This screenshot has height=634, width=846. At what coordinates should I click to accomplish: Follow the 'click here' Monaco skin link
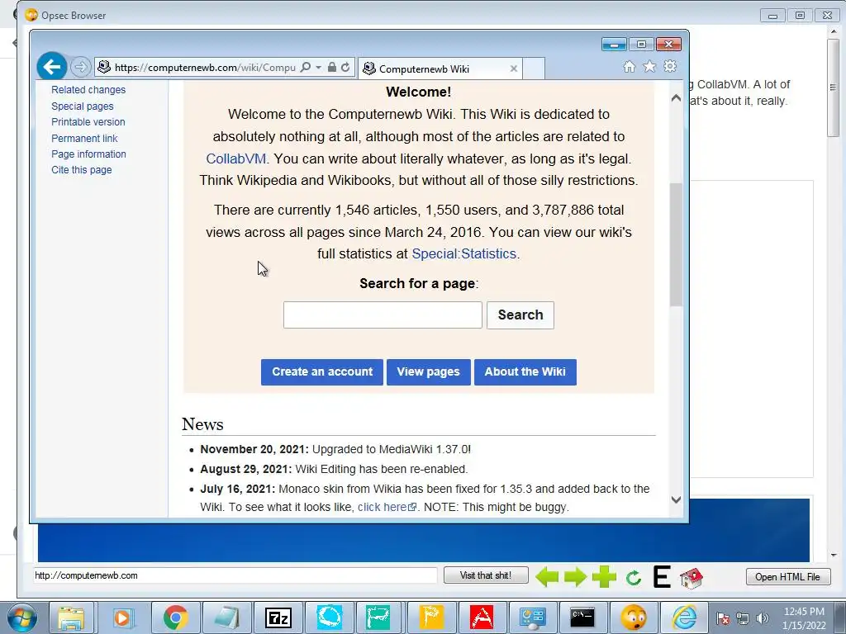point(387,507)
